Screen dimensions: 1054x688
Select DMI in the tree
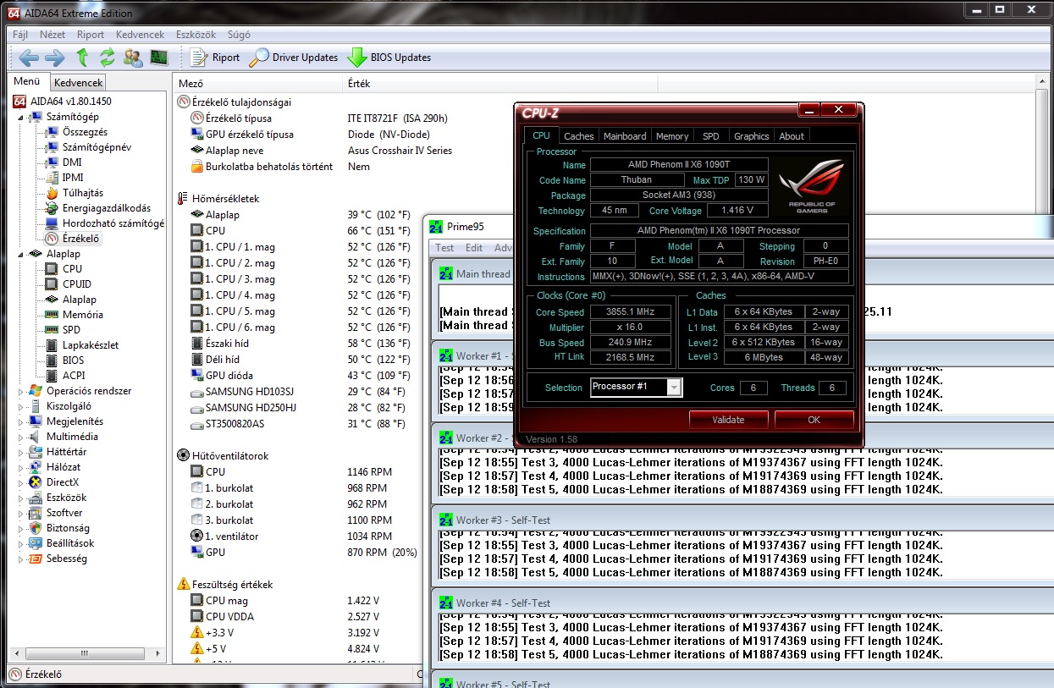[x=72, y=162]
